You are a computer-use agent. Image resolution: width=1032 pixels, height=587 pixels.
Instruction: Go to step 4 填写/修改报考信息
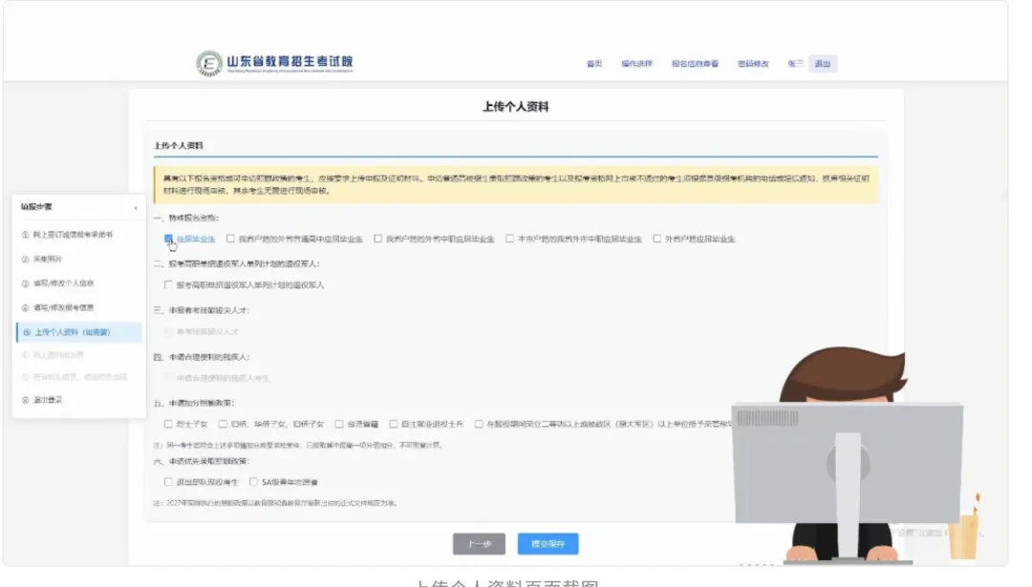[x=58, y=307]
